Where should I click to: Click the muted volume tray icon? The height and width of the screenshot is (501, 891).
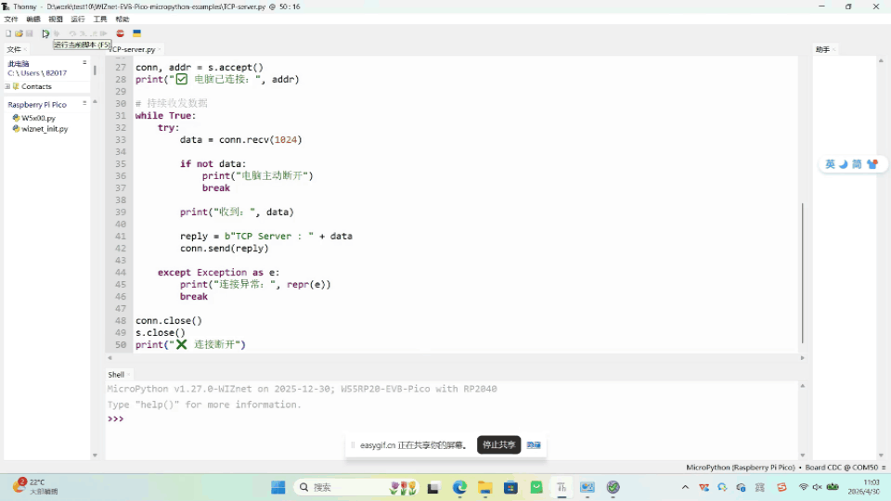pyautogui.click(x=817, y=487)
